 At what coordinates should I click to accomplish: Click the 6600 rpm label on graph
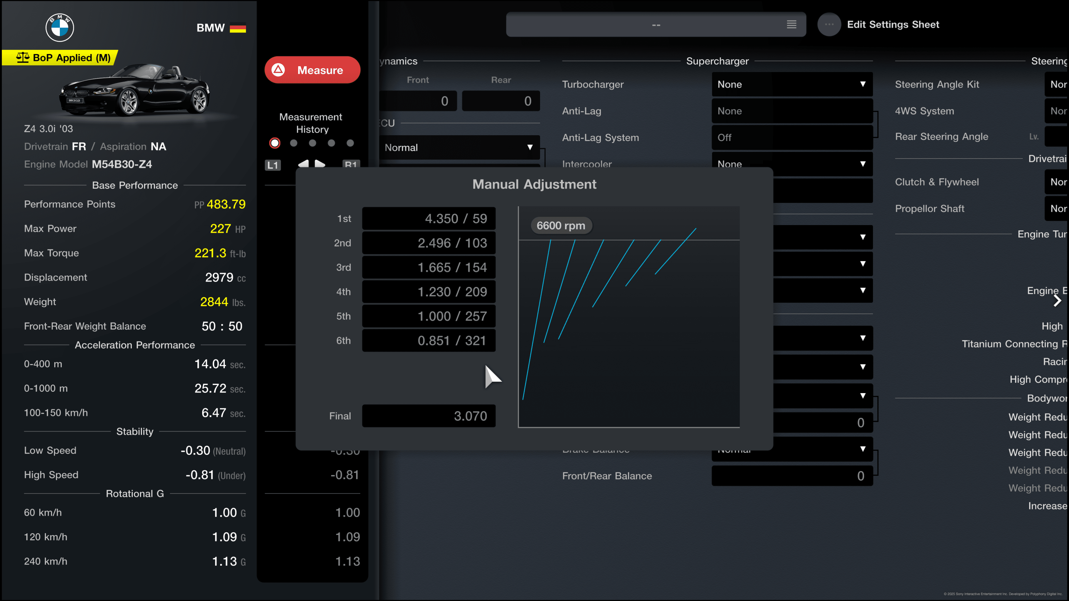click(561, 226)
